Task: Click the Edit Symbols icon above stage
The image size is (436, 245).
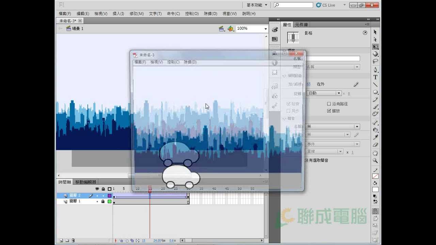Action: pos(231,29)
